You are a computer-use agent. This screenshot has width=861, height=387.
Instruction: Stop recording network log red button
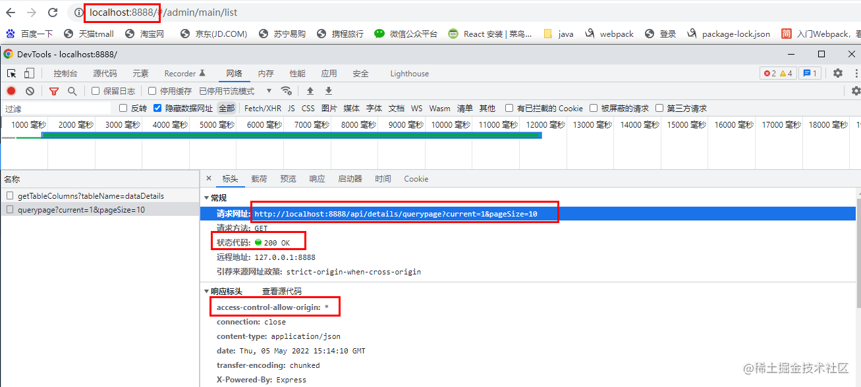11,91
